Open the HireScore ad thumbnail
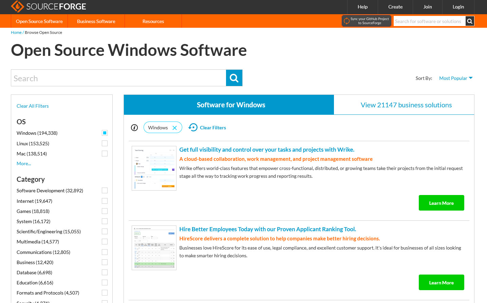The image size is (487, 303). pos(154,248)
